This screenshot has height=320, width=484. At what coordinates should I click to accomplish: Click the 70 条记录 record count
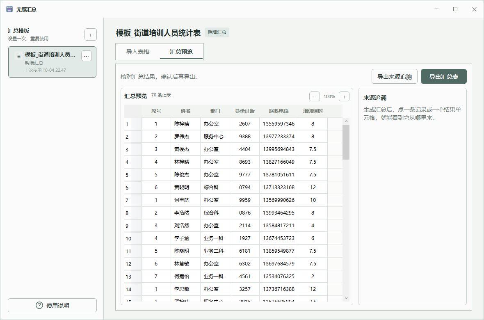(161, 95)
